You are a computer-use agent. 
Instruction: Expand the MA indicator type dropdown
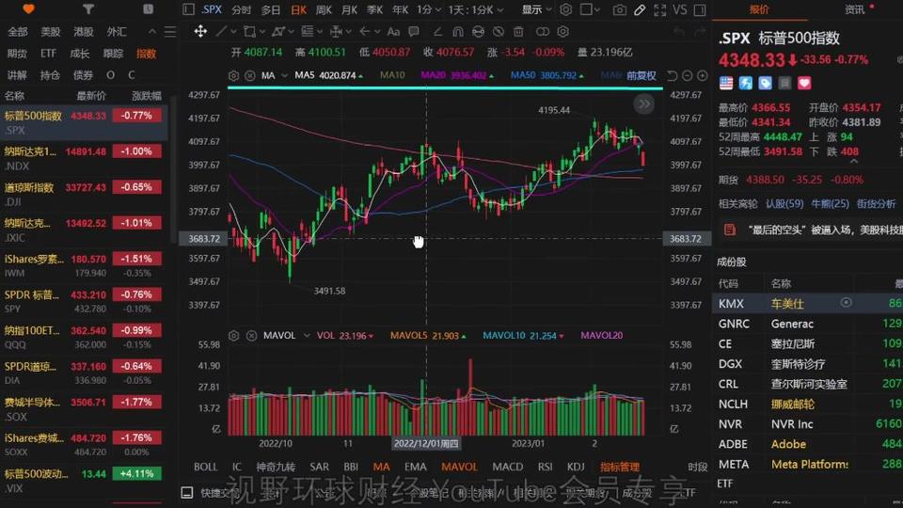tap(284, 75)
